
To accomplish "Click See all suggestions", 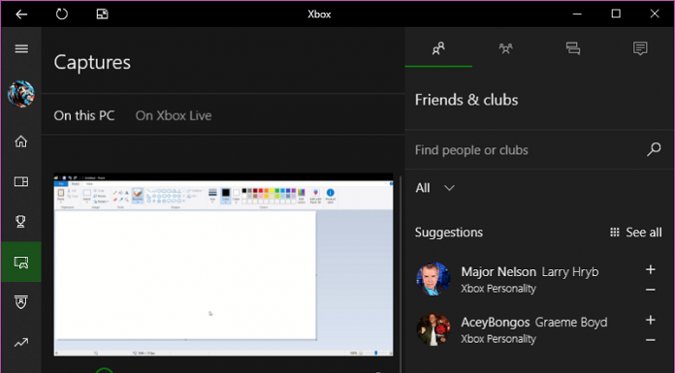I will point(636,233).
